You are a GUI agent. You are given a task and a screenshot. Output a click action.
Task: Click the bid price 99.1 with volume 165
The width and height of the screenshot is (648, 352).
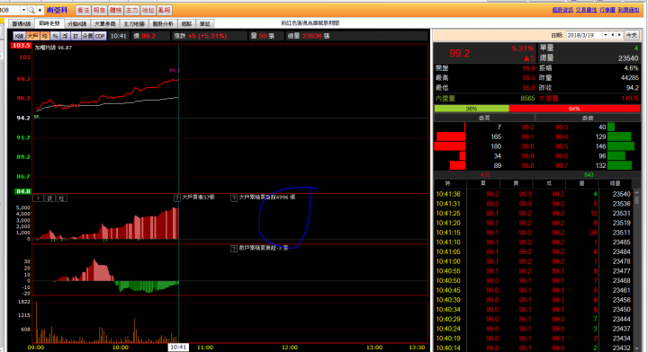point(527,136)
